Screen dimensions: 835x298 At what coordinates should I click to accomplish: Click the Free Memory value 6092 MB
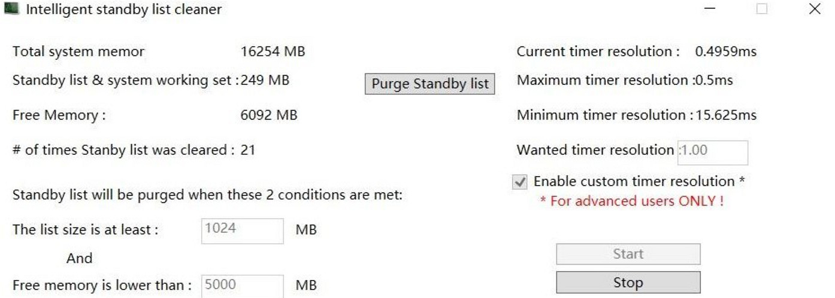tap(268, 115)
